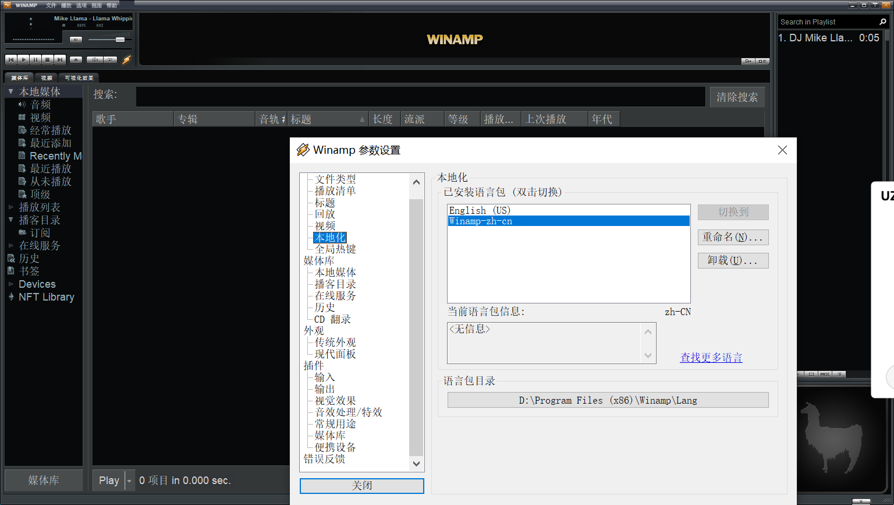This screenshot has height=505, width=894.
Task: Start playback with the Play button
Action: 23,59
